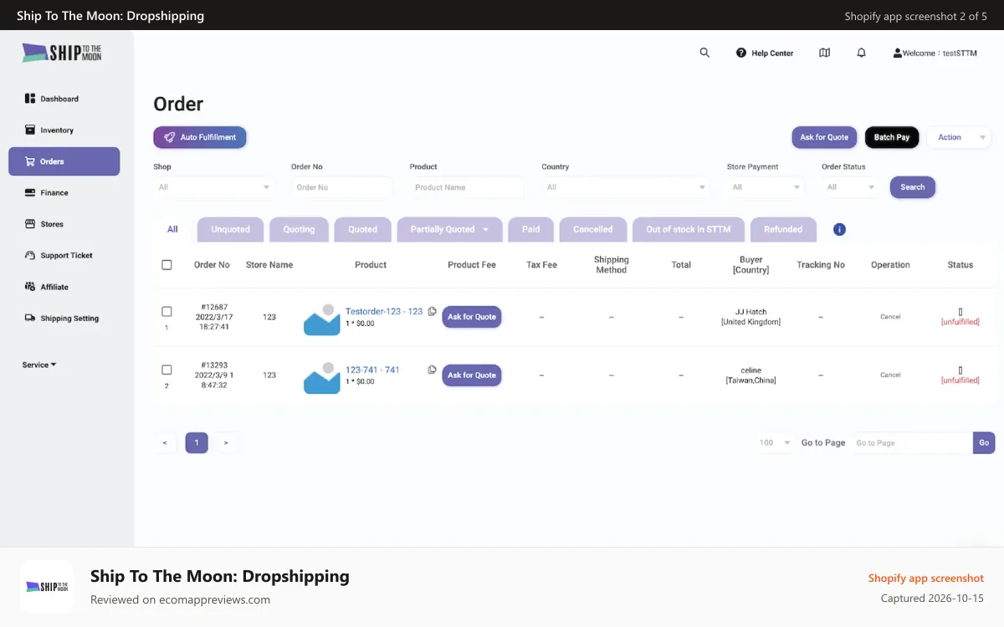The width and height of the screenshot is (1004, 627).
Task: Open Inventory in sidebar
Action: point(64,130)
